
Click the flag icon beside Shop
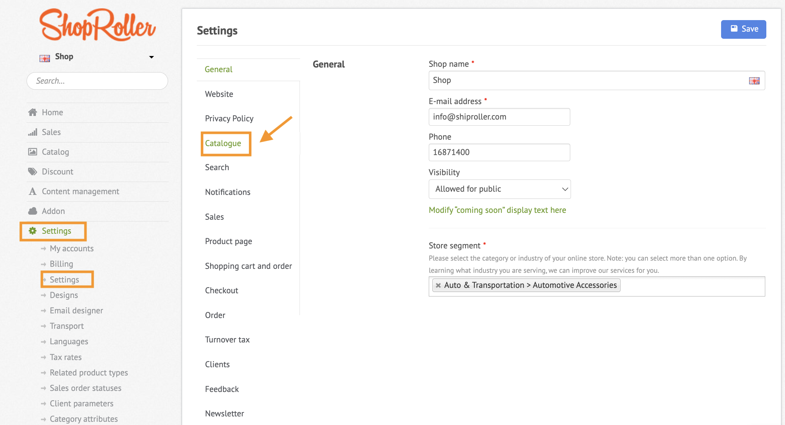pos(45,58)
